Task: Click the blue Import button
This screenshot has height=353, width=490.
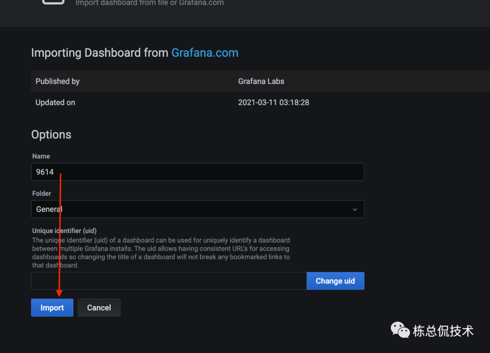Action: [52, 308]
